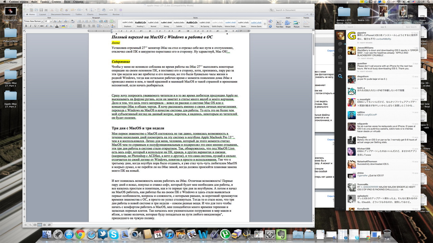The height and width of the screenshot is (243, 433).
Task: Switch to the Layout ribbon tab
Action: pyautogui.click(x=43, y=15)
